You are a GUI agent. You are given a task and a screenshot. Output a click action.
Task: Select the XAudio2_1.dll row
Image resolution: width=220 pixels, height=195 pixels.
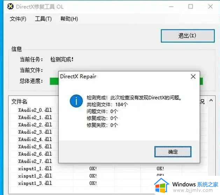tap(35, 117)
